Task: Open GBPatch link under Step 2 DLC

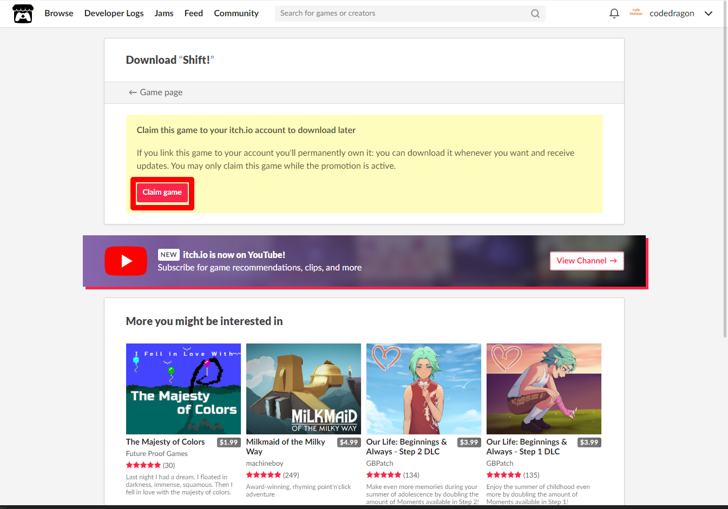Action: click(x=380, y=464)
